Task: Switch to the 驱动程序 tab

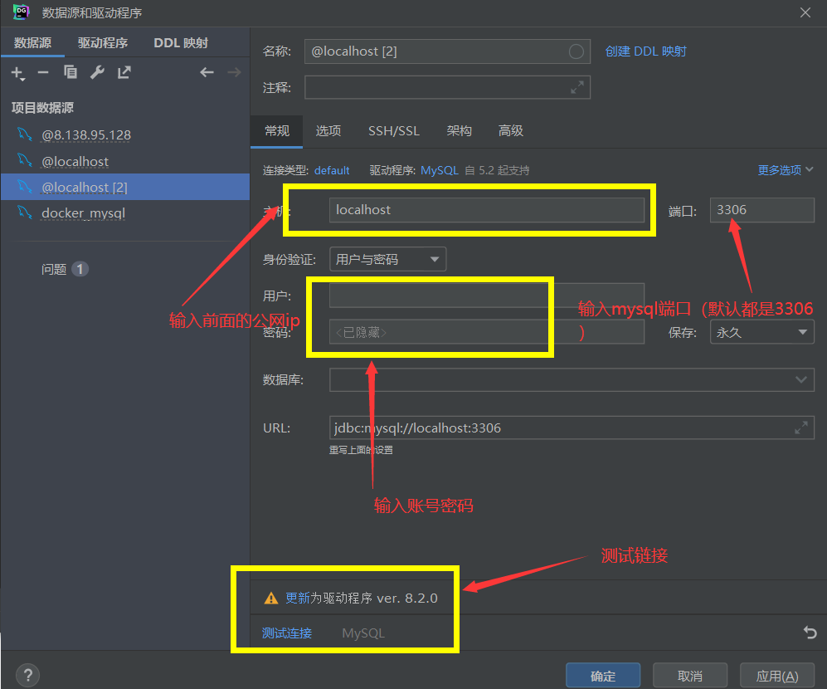Action: point(103,43)
